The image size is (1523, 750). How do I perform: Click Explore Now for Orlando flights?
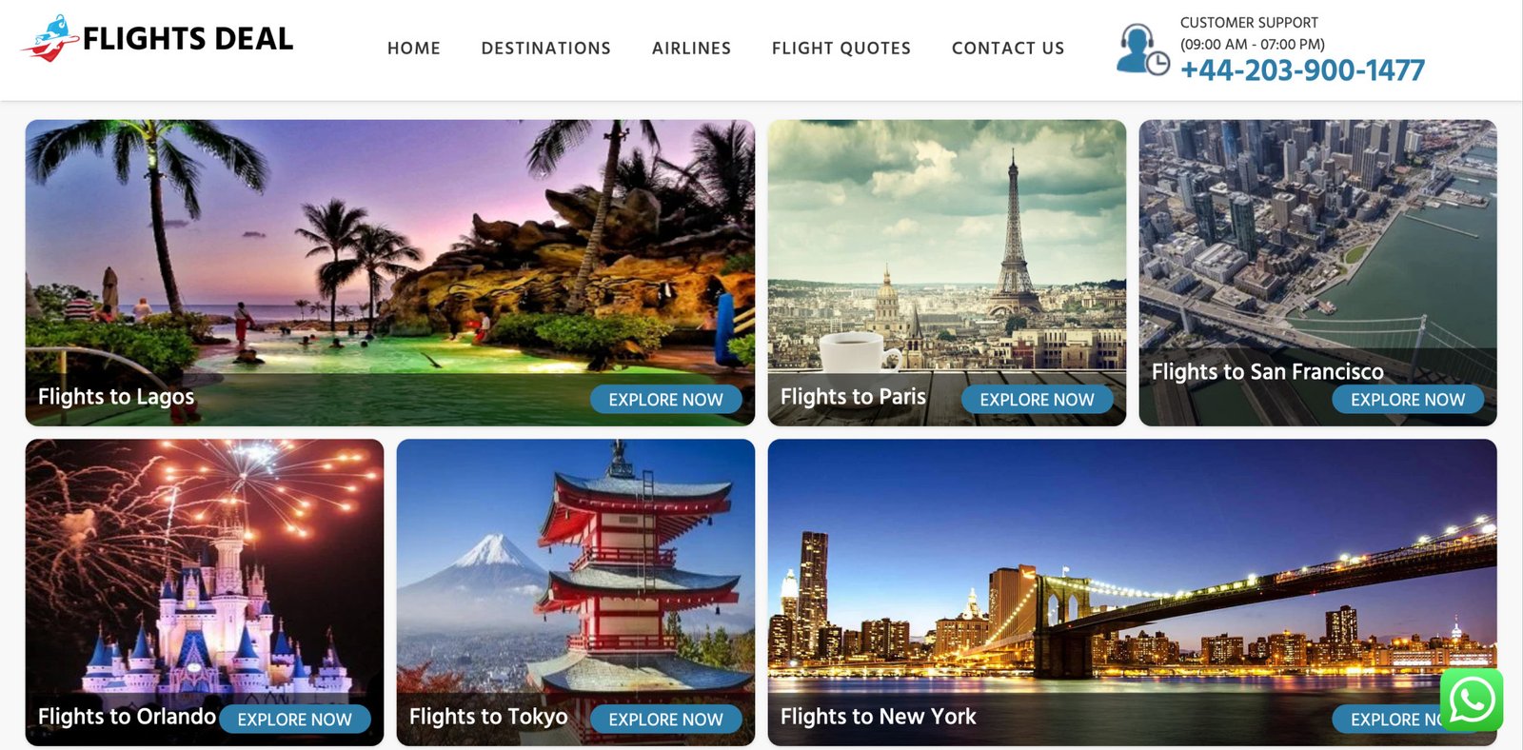[x=295, y=720]
